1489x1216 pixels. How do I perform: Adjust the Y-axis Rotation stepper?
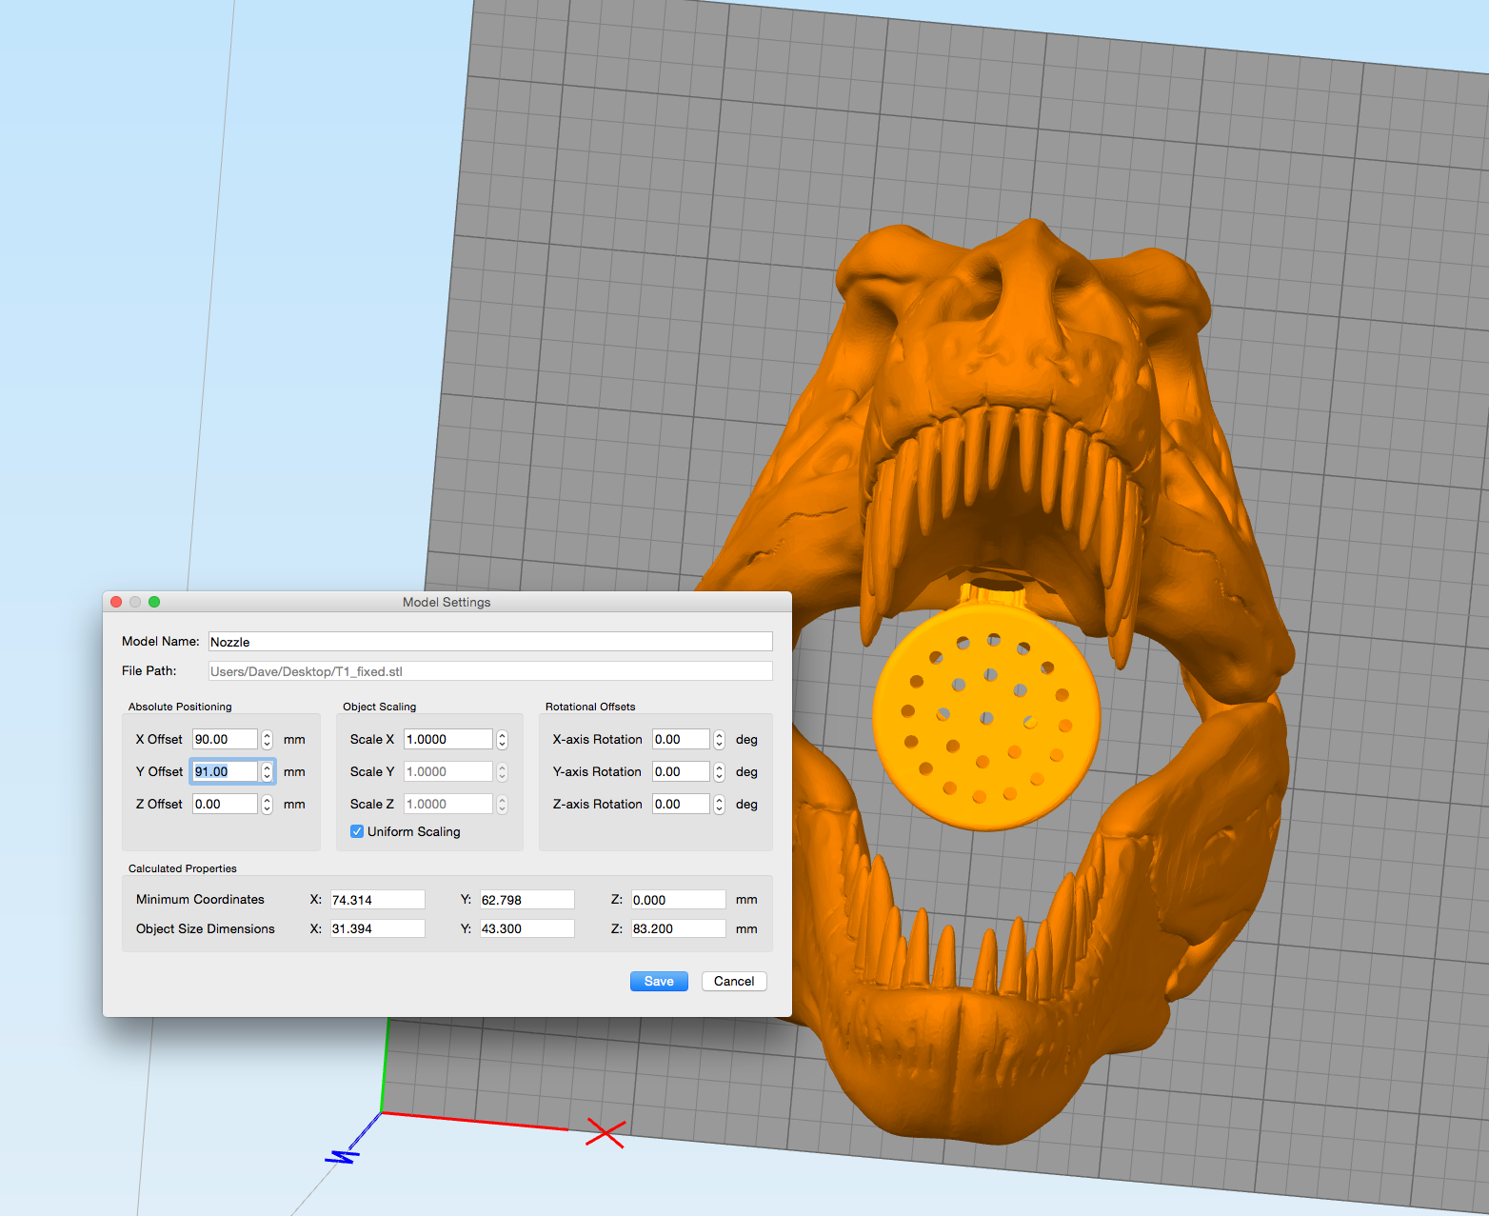720,771
